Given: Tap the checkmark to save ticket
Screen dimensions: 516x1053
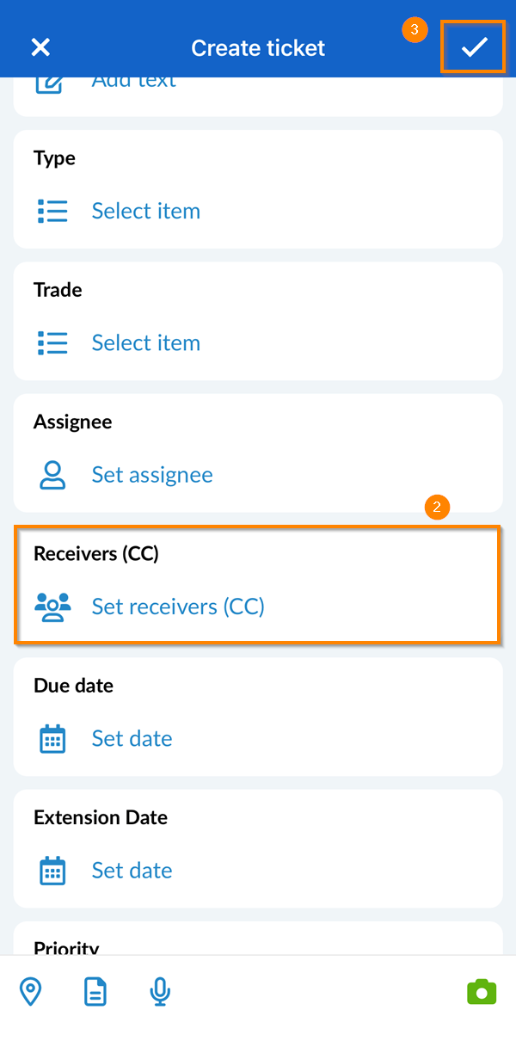Looking at the screenshot, I should [474, 47].
